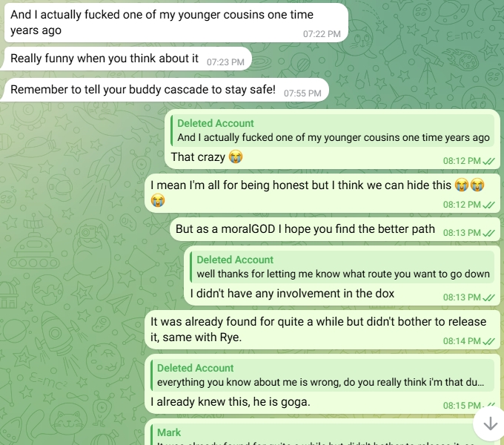Screen dimensions: 504x445
Task: Click "Deleted Account" name above "That crazy"
Action: (216, 123)
